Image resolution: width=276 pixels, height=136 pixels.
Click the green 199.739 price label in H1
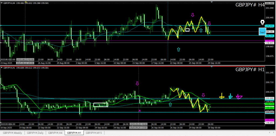[x=270, y=104]
